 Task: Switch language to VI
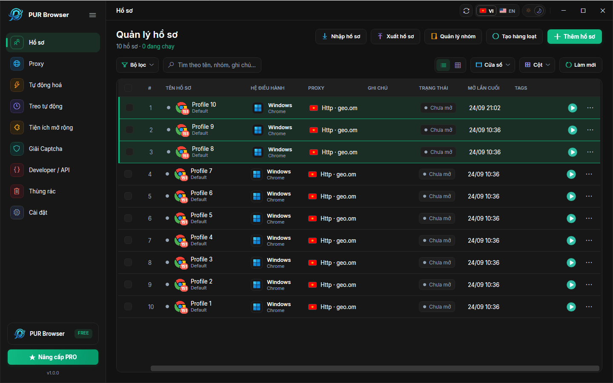click(486, 11)
